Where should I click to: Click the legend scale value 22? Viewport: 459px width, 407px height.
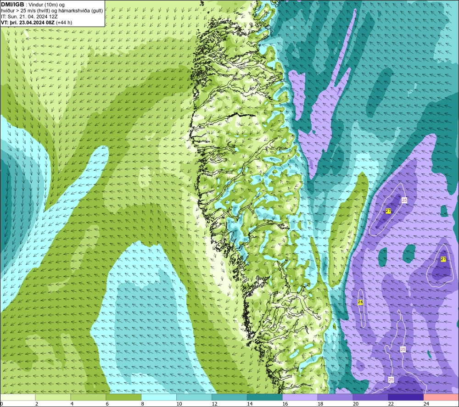point(391,404)
